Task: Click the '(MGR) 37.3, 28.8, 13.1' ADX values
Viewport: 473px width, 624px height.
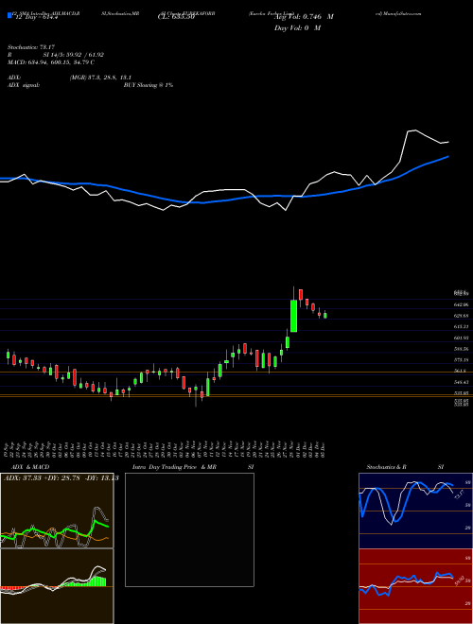Action: (x=100, y=78)
